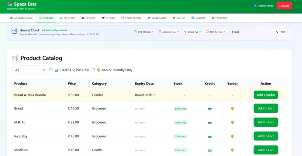The image size is (302, 156).
Task: Click the senior face icon in Medicine row
Action: tap(232, 150)
